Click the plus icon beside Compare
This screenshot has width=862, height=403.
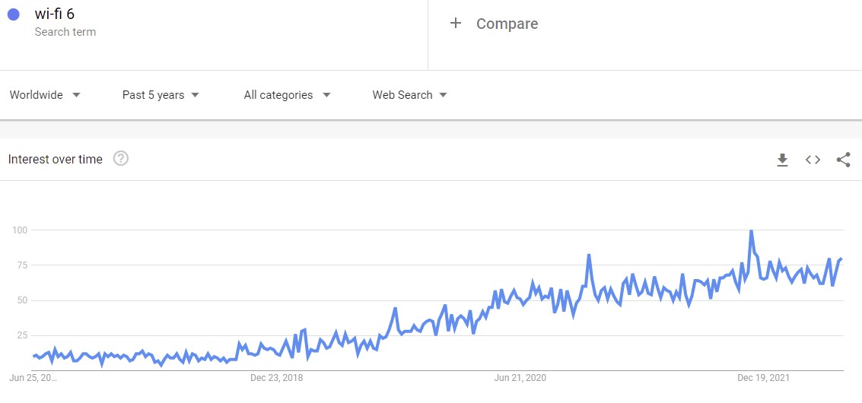[456, 24]
